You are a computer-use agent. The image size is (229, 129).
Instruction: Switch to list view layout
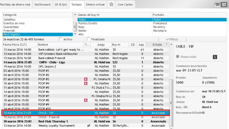tap(223, 4)
